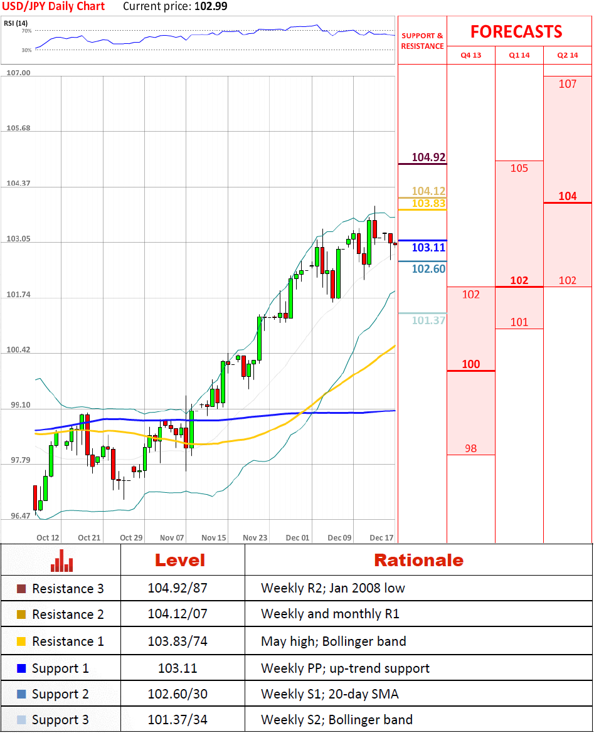The image size is (594, 733).
Task: Click the 103.11 blue support level label
Action: coord(429,248)
